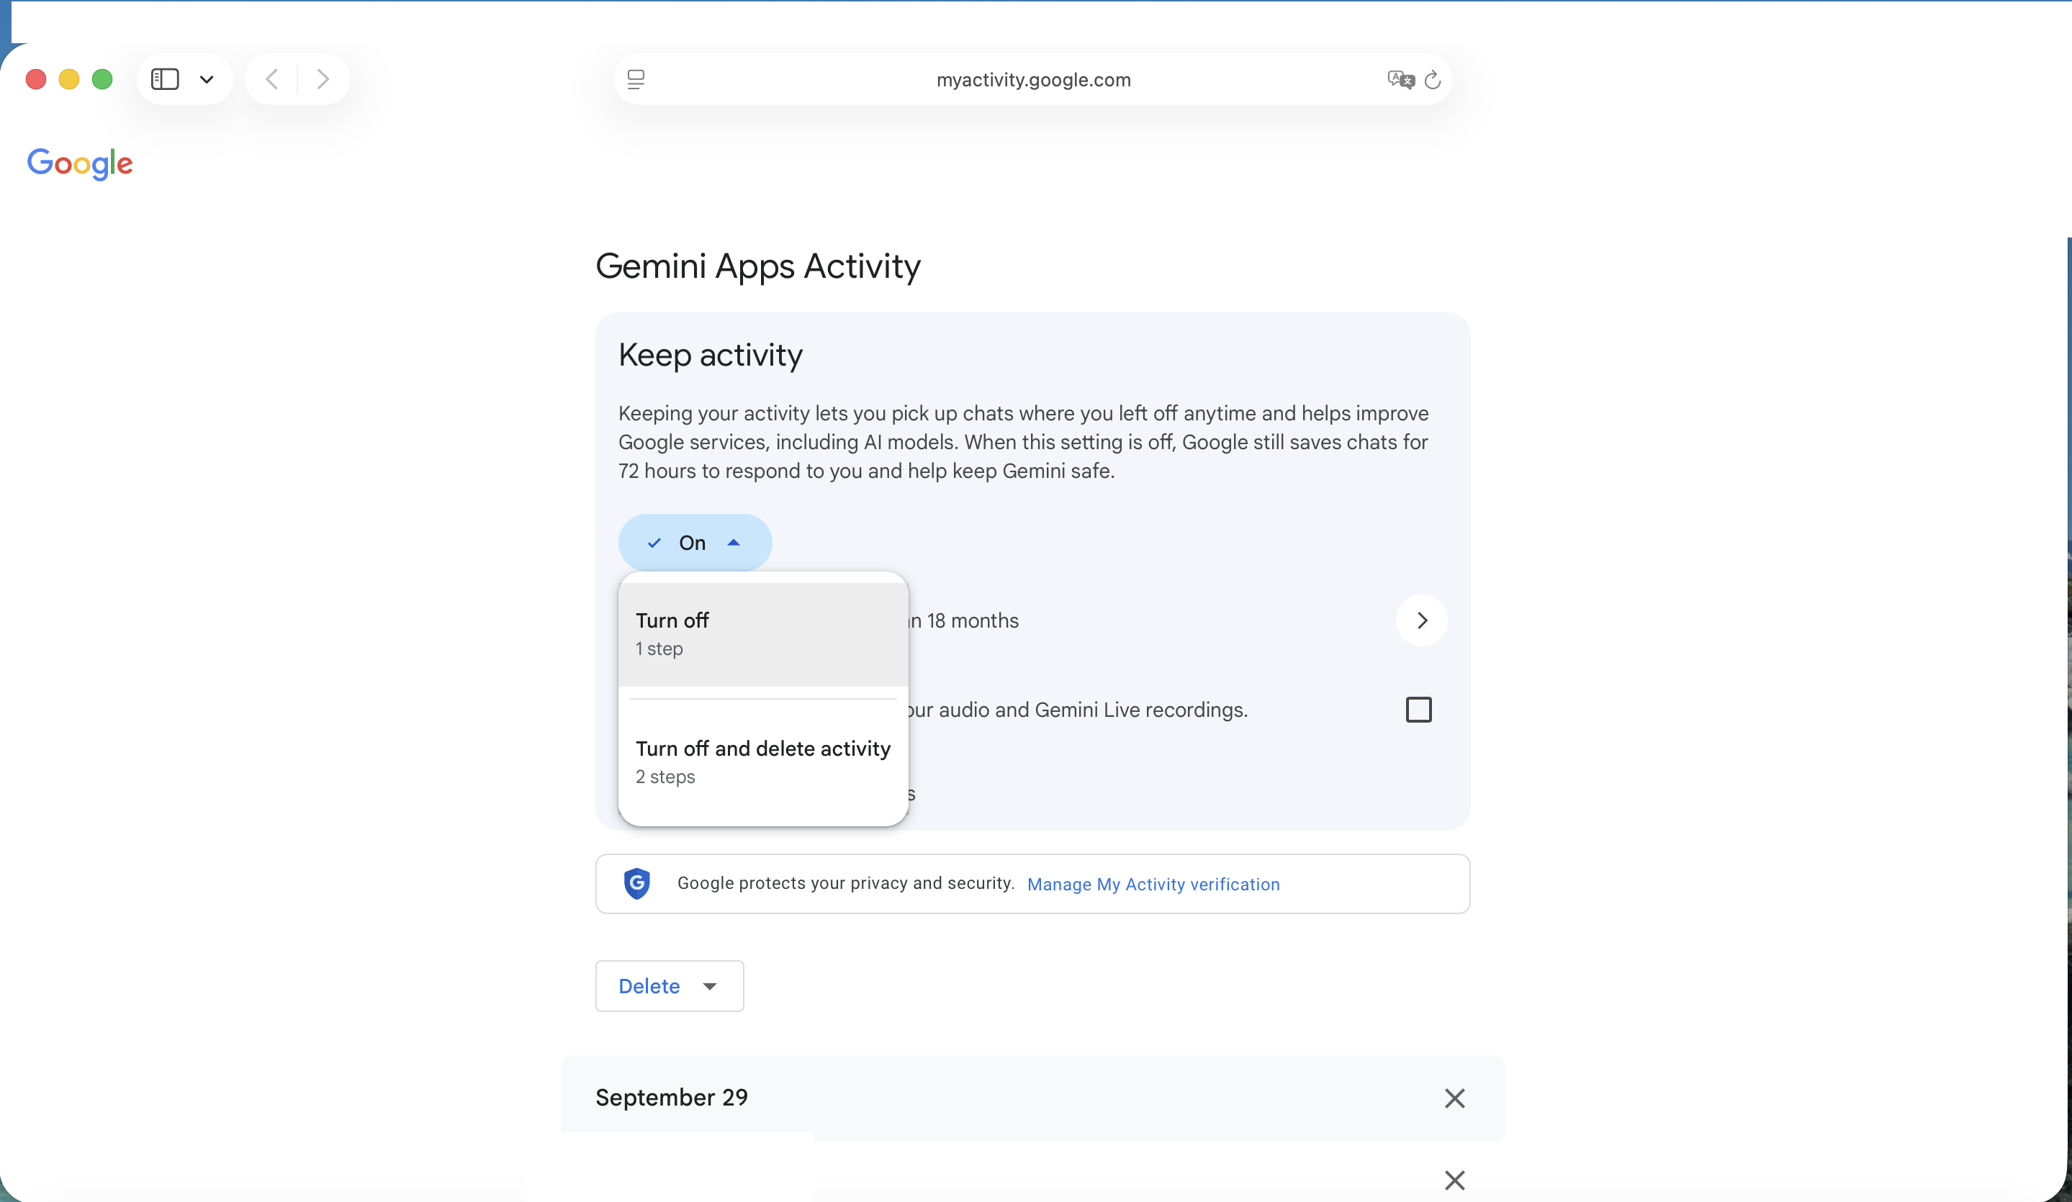Click the translate icon in address bar
The height and width of the screenshot is (1202, 2072).
coord(1400,79)
